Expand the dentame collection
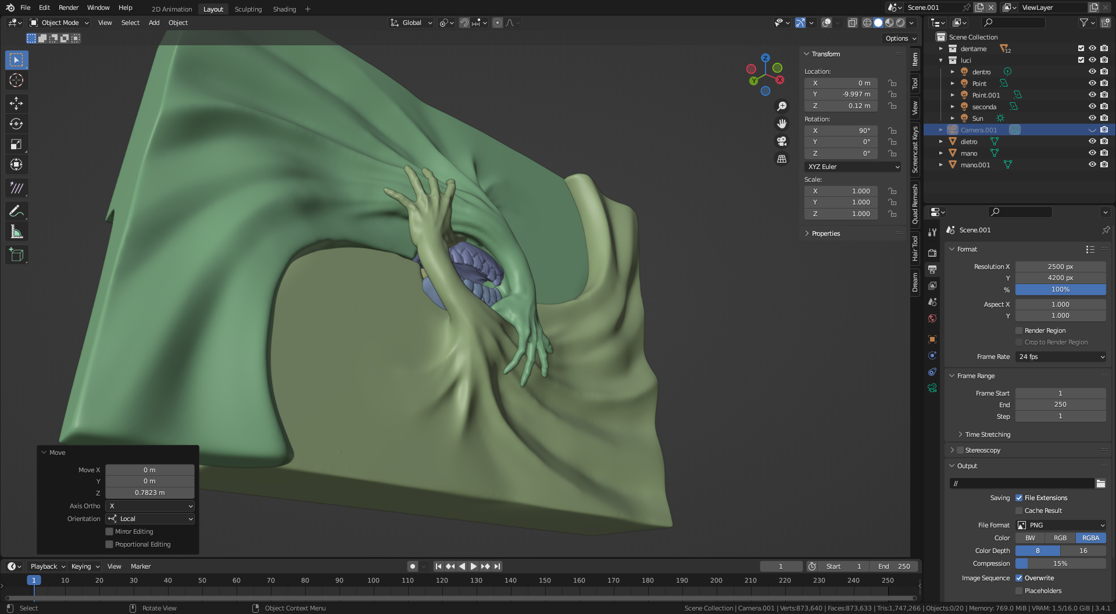The width and height of the screenshot is (1116, 614). coord(941,49)
